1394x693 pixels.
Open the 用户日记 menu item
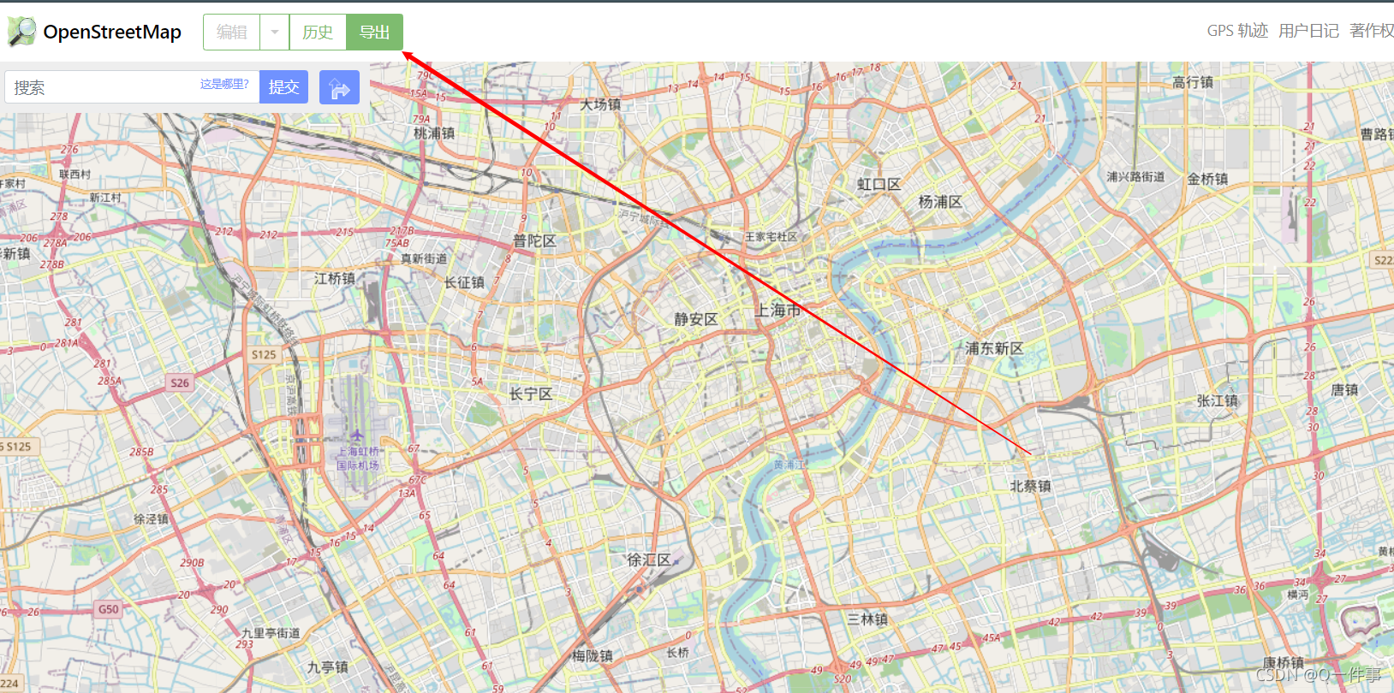1308,31
